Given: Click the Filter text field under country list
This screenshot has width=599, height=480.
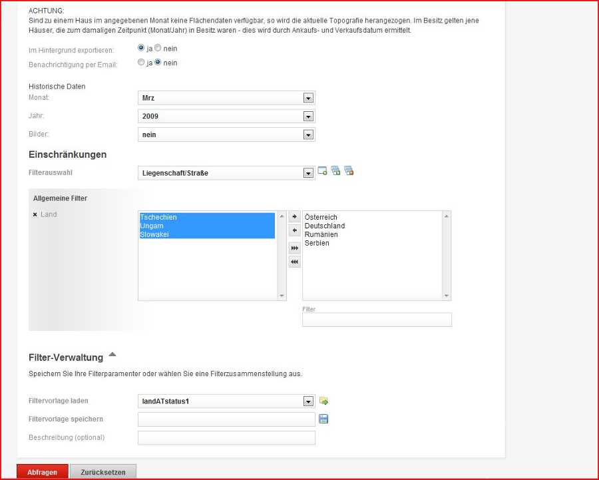Looking at the screenshot, I should tap(377, 320).
